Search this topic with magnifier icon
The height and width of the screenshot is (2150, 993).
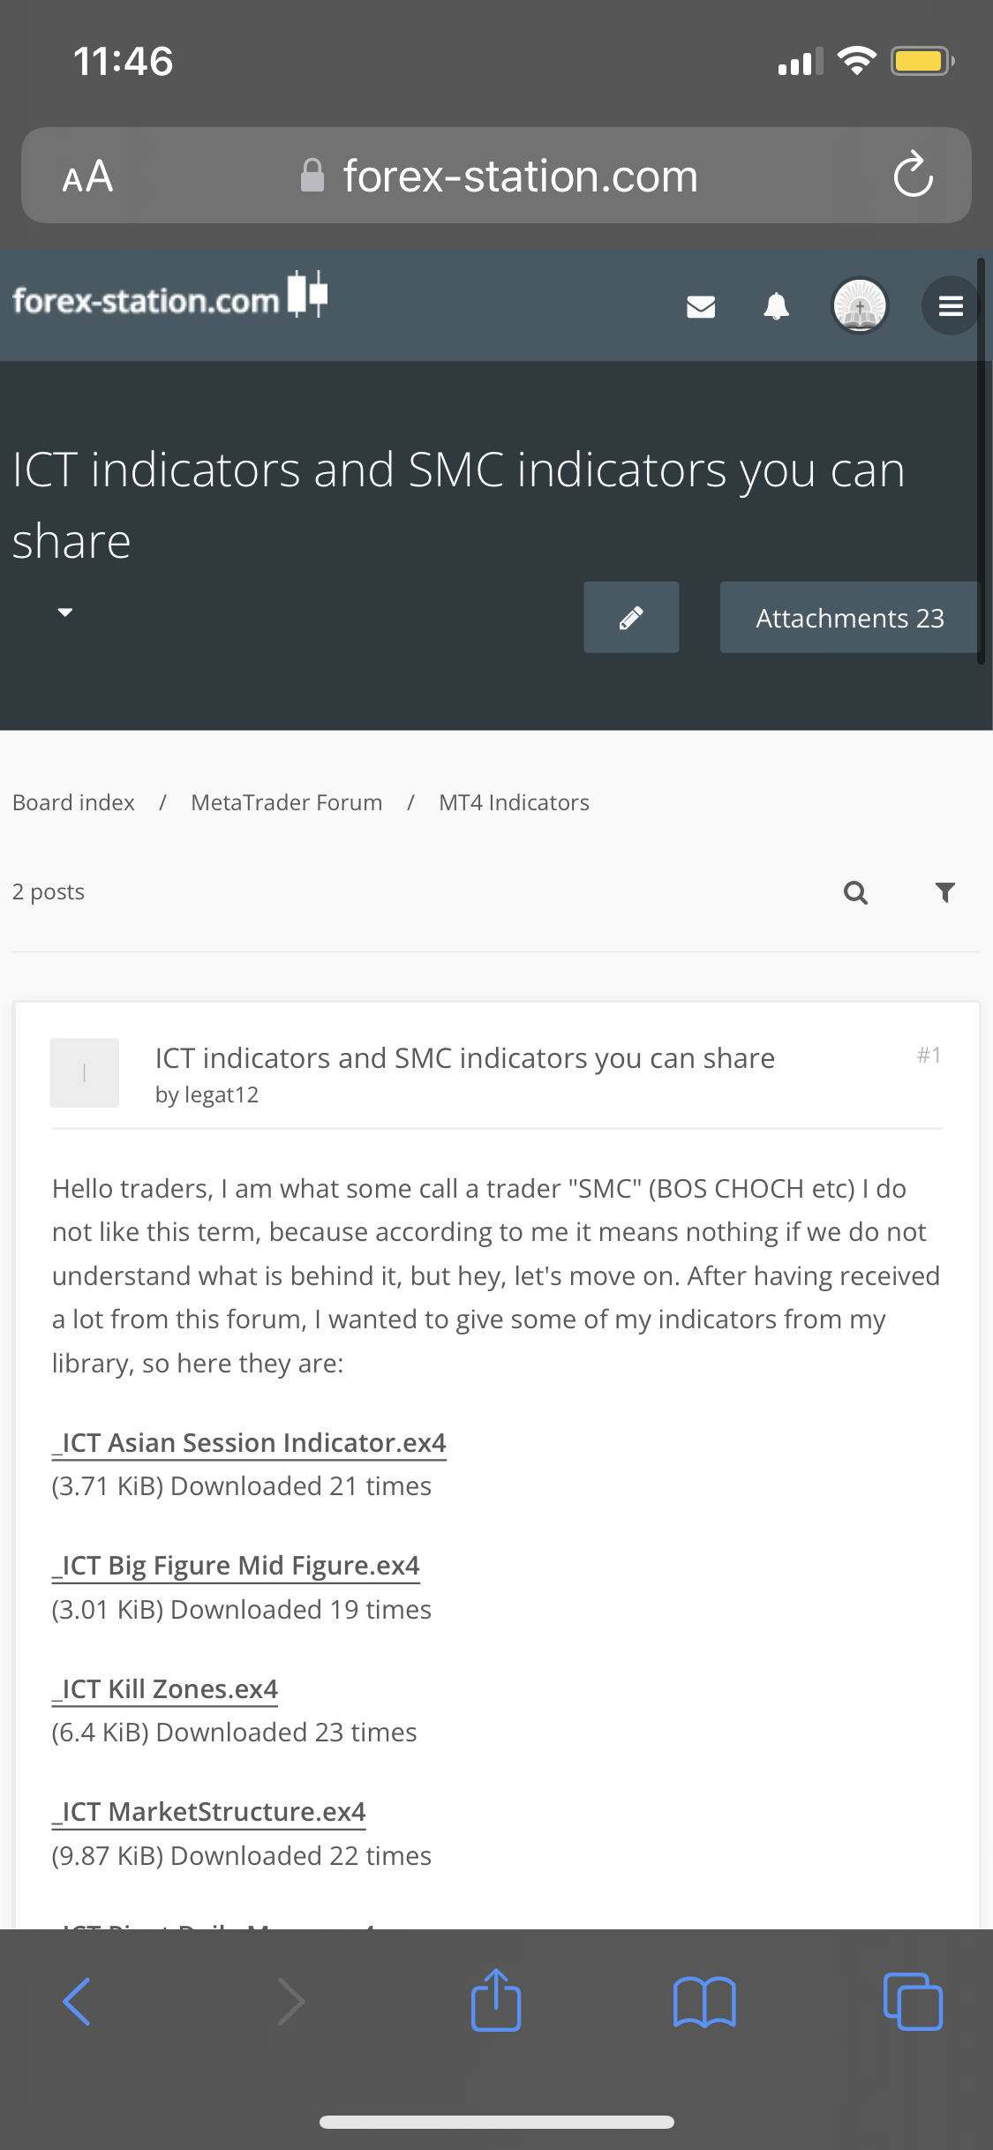pos(855,892)
